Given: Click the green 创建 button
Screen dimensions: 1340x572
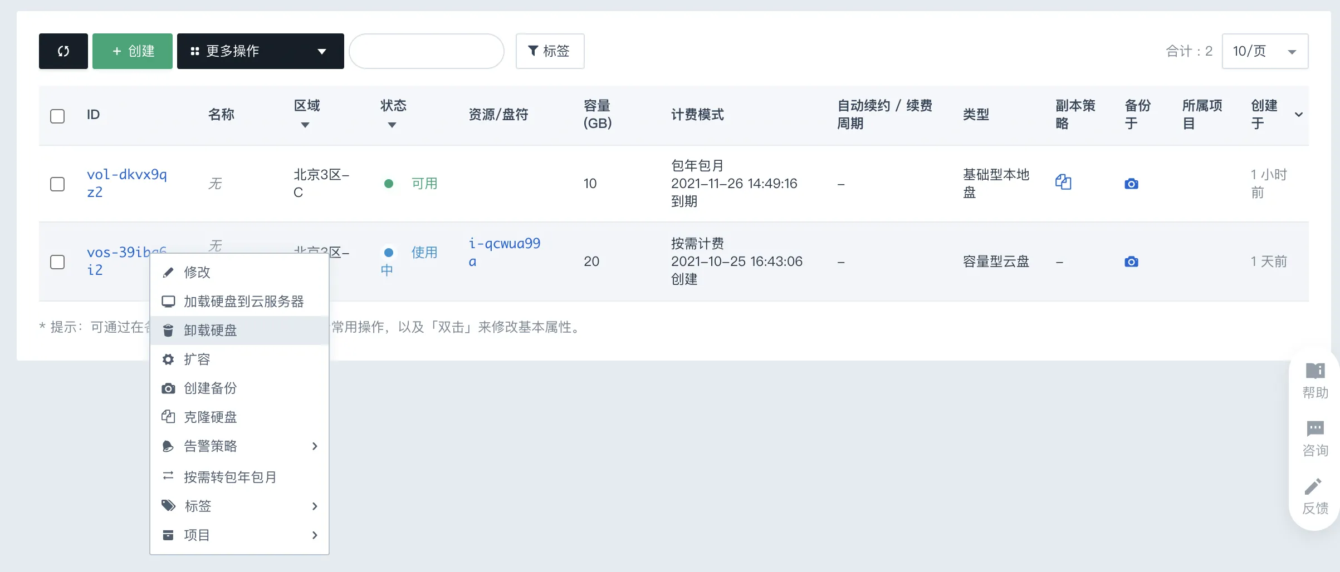Looking at the screenshot, I should tap(133, 51).
